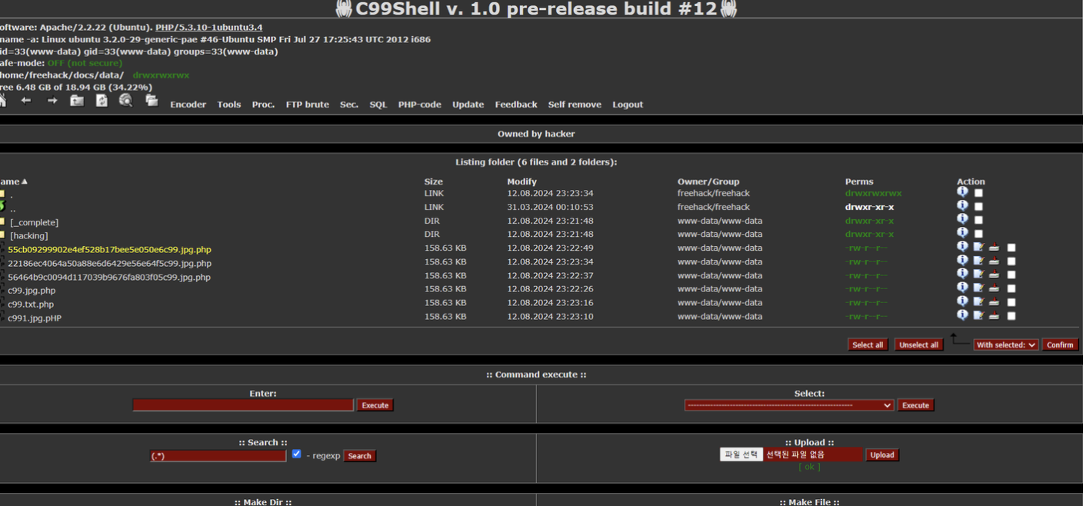Viewport: 1083px width, 506px height.
Task: Open the Encoder menu
Action: (188, 105)
